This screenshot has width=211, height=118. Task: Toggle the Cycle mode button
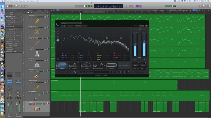(x=125, y=6)
